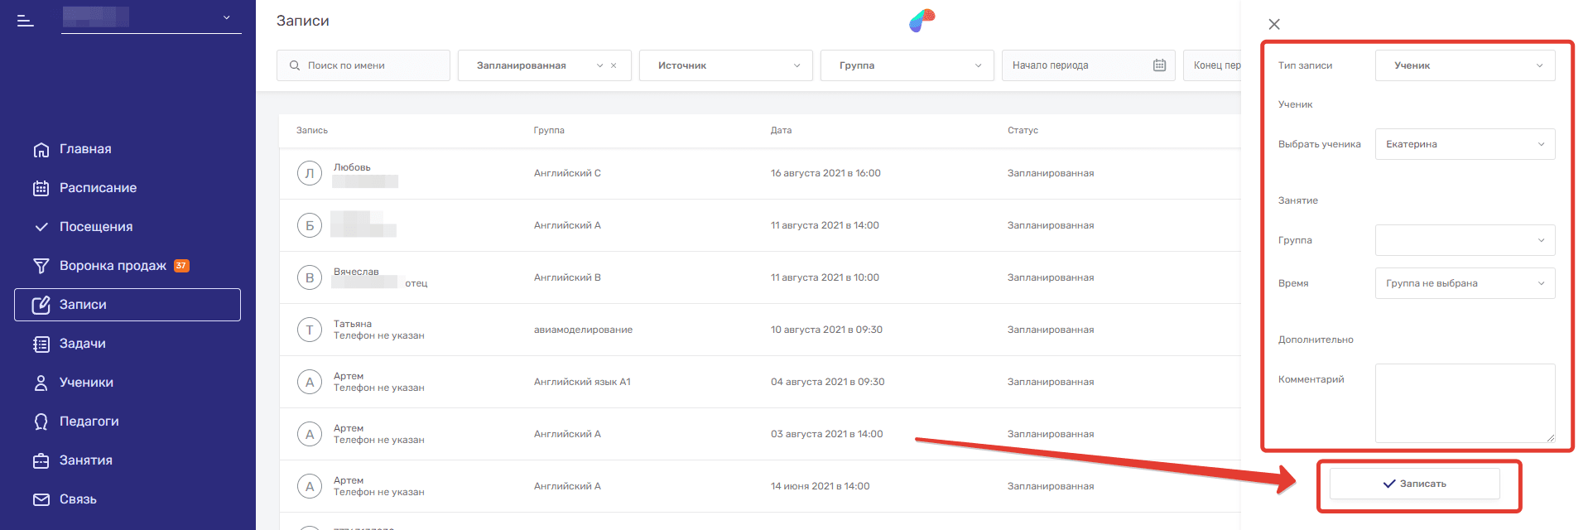Click the app logo at top center
The width and height of the screenshot is (1588, 530).
(x=922, y=21)
